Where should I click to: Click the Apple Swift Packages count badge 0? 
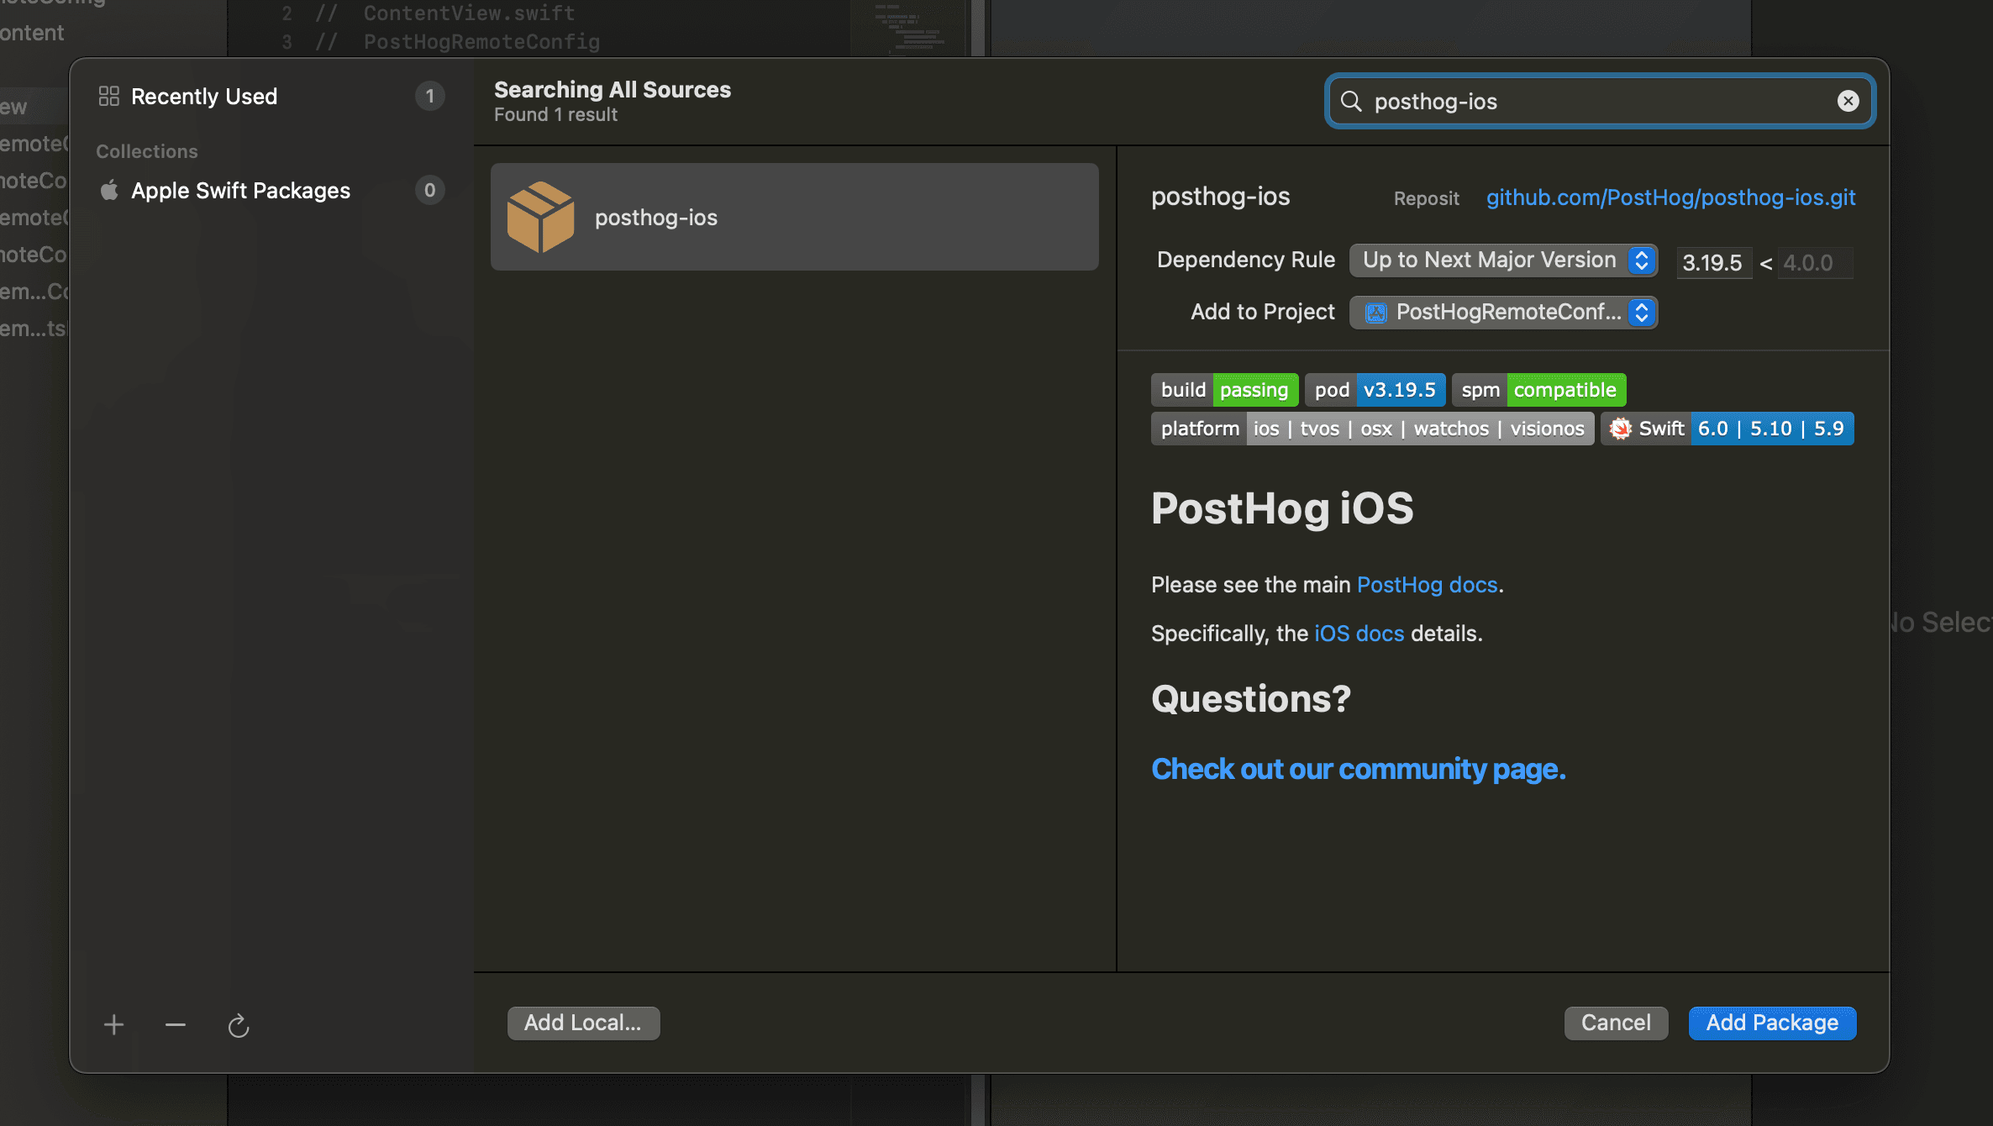pos(429,190)
